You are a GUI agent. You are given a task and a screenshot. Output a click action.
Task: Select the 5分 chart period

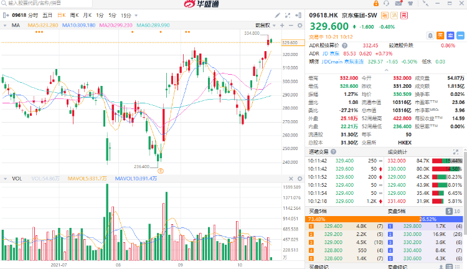[112, 15]
